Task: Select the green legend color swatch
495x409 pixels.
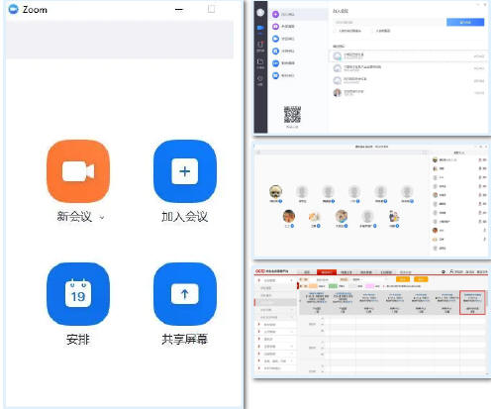Action: click(333, 286)
